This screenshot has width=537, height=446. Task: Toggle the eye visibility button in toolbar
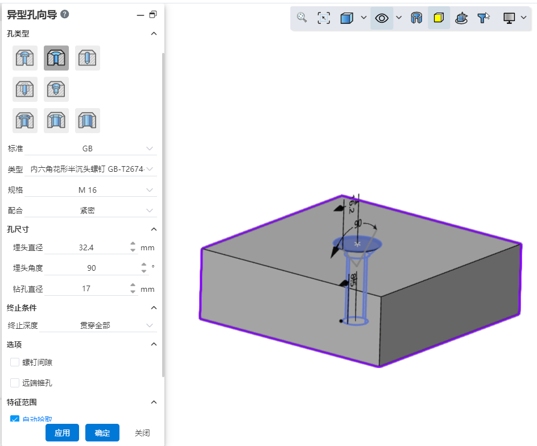382,18
